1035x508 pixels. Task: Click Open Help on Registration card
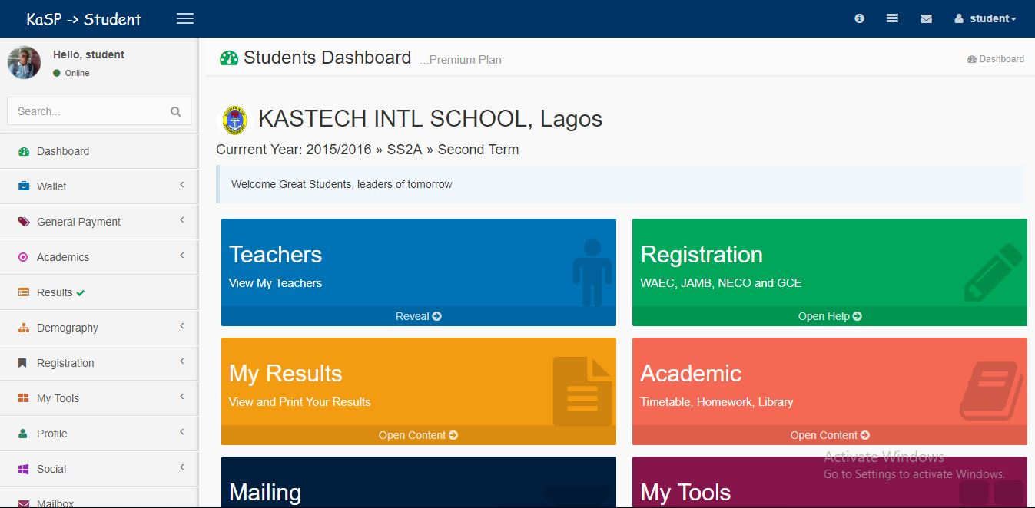point(829,316)
